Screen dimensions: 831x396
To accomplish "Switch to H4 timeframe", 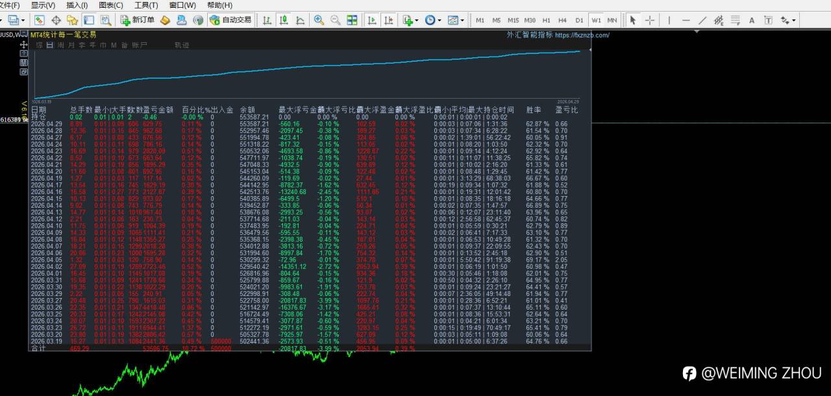I will point(562,20).
